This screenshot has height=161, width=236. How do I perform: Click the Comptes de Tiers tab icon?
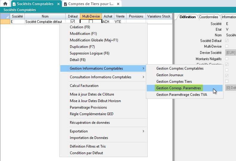click(x=65, y=4)
